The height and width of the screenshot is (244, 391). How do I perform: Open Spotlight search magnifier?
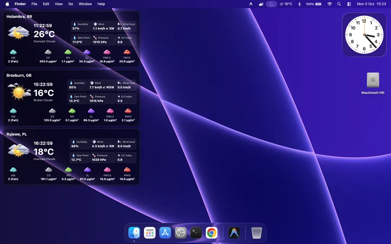(x=339, y=4)
